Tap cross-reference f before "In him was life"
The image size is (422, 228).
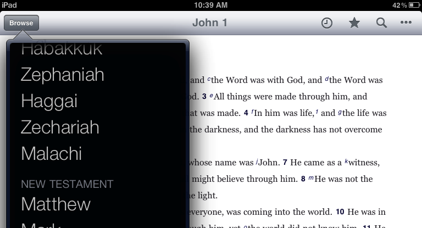click(252, 112)
